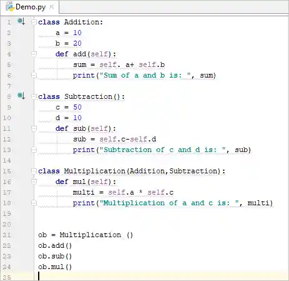Select the Python file icon on Demo.py tab
Image resolution: width=289 pixels, height=281 pixels.
pos(9,7)
